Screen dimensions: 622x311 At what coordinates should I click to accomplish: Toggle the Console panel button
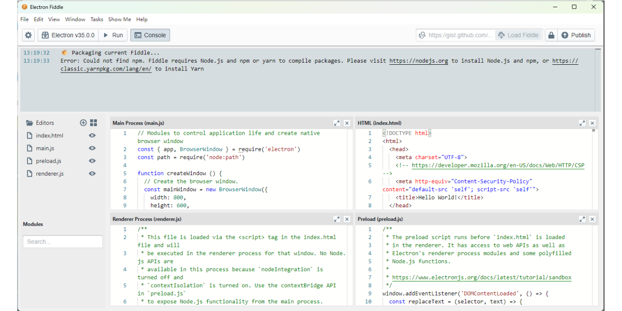pos(150,35)
